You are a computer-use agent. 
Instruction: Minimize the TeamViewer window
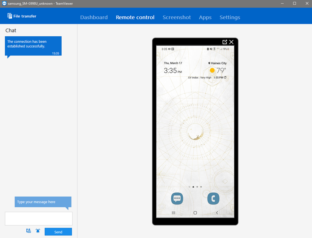coord(282,3)
